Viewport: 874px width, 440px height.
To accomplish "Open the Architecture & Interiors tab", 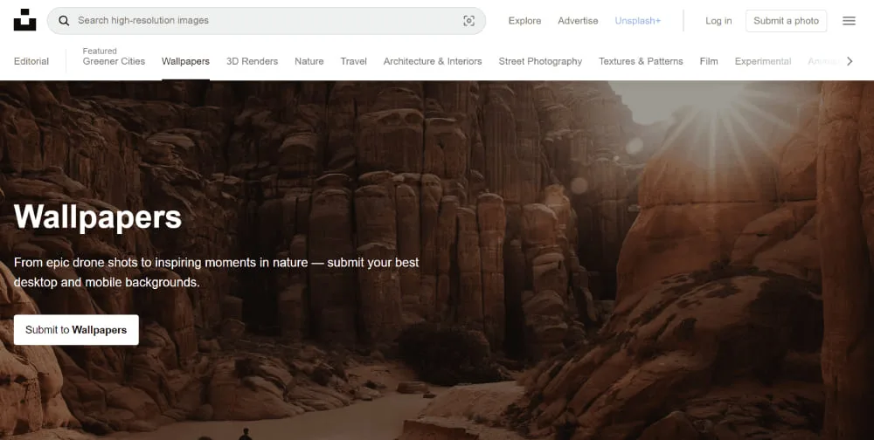I will pos(433,61).
